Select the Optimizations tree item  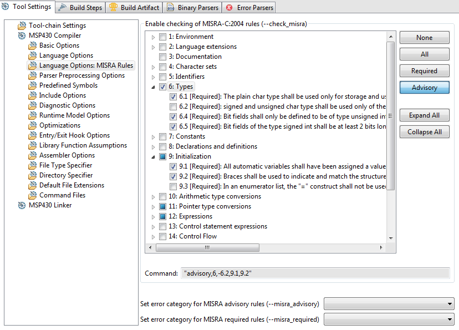[x=60, y=125]
